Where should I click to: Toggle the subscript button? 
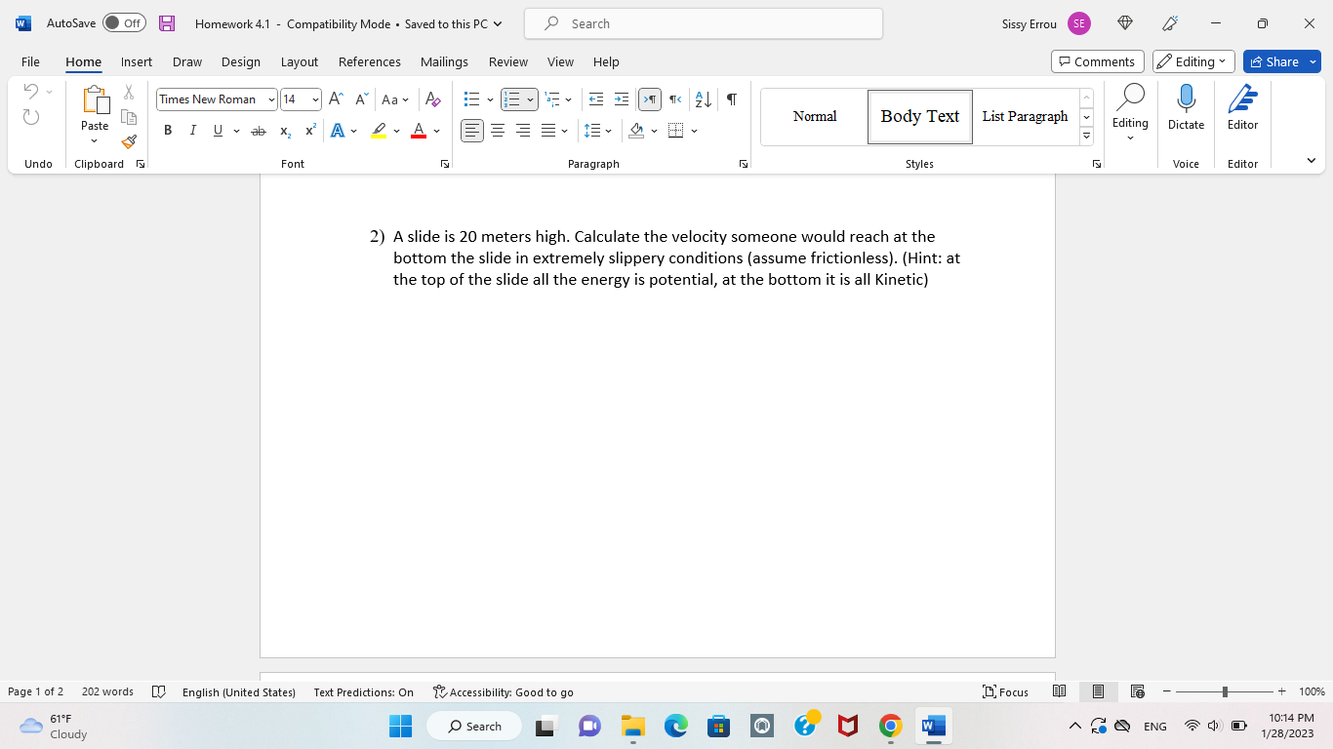(284, 130)
